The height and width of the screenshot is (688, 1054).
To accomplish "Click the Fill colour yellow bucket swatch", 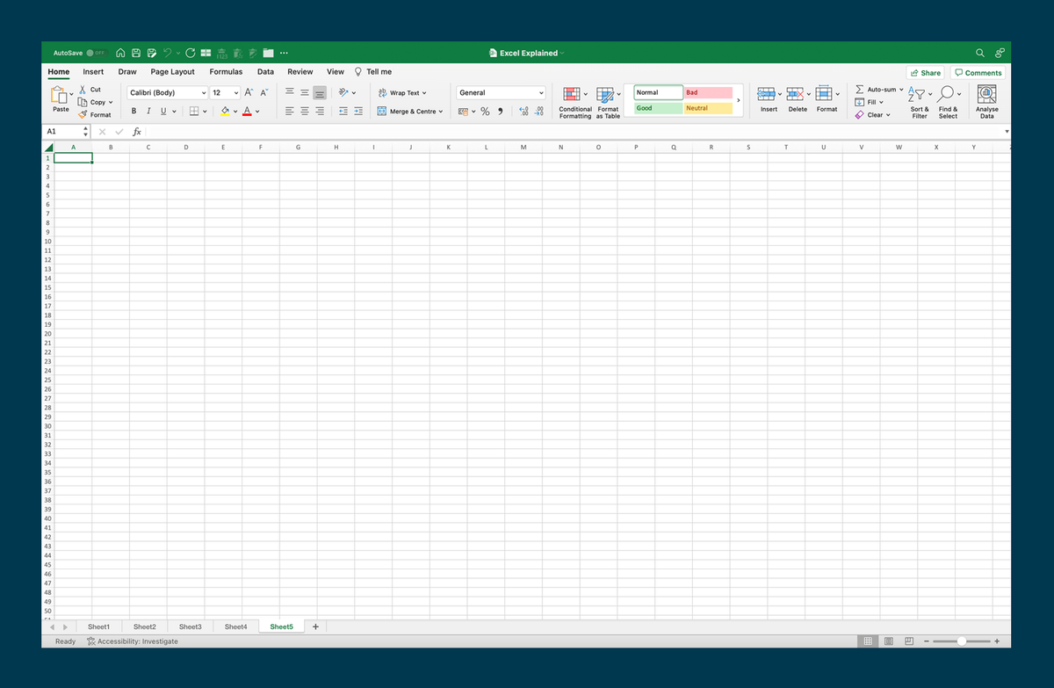I will pos(225,112).
